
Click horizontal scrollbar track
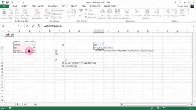click(154, 104)
